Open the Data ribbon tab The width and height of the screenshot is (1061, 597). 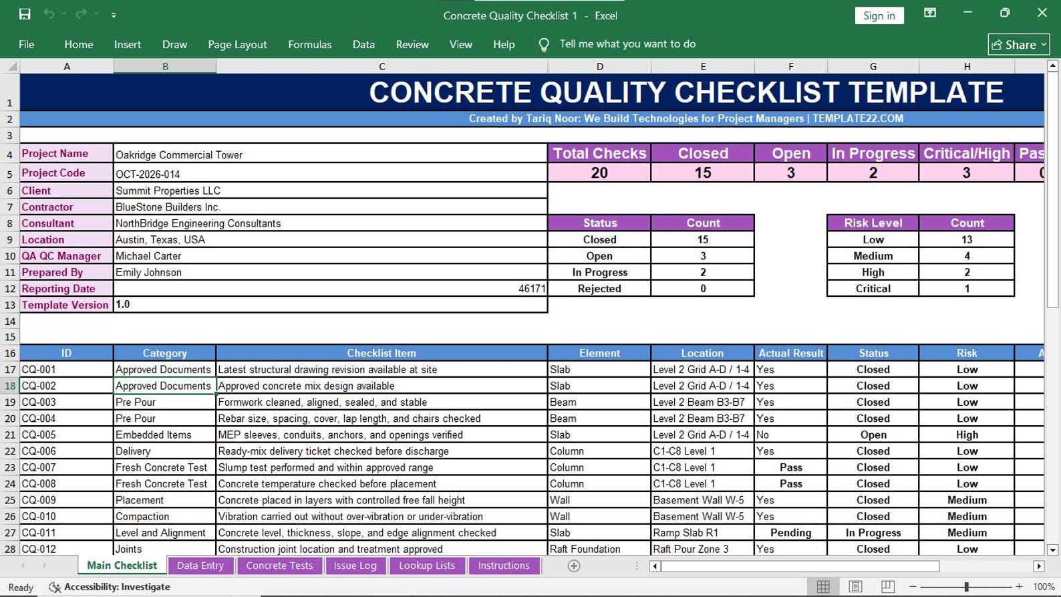pyautogui.click(x=363, y=44)
